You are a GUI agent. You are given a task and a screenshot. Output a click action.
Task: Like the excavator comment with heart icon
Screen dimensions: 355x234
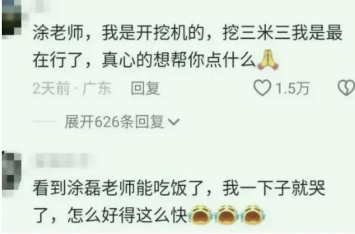tap(262, 88)
